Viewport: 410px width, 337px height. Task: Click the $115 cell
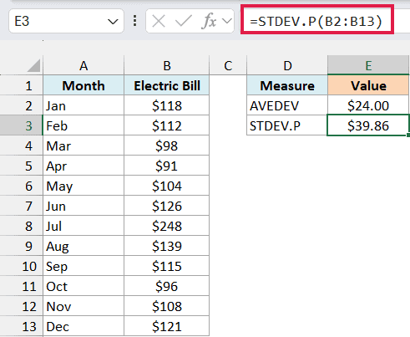[166, 266]
